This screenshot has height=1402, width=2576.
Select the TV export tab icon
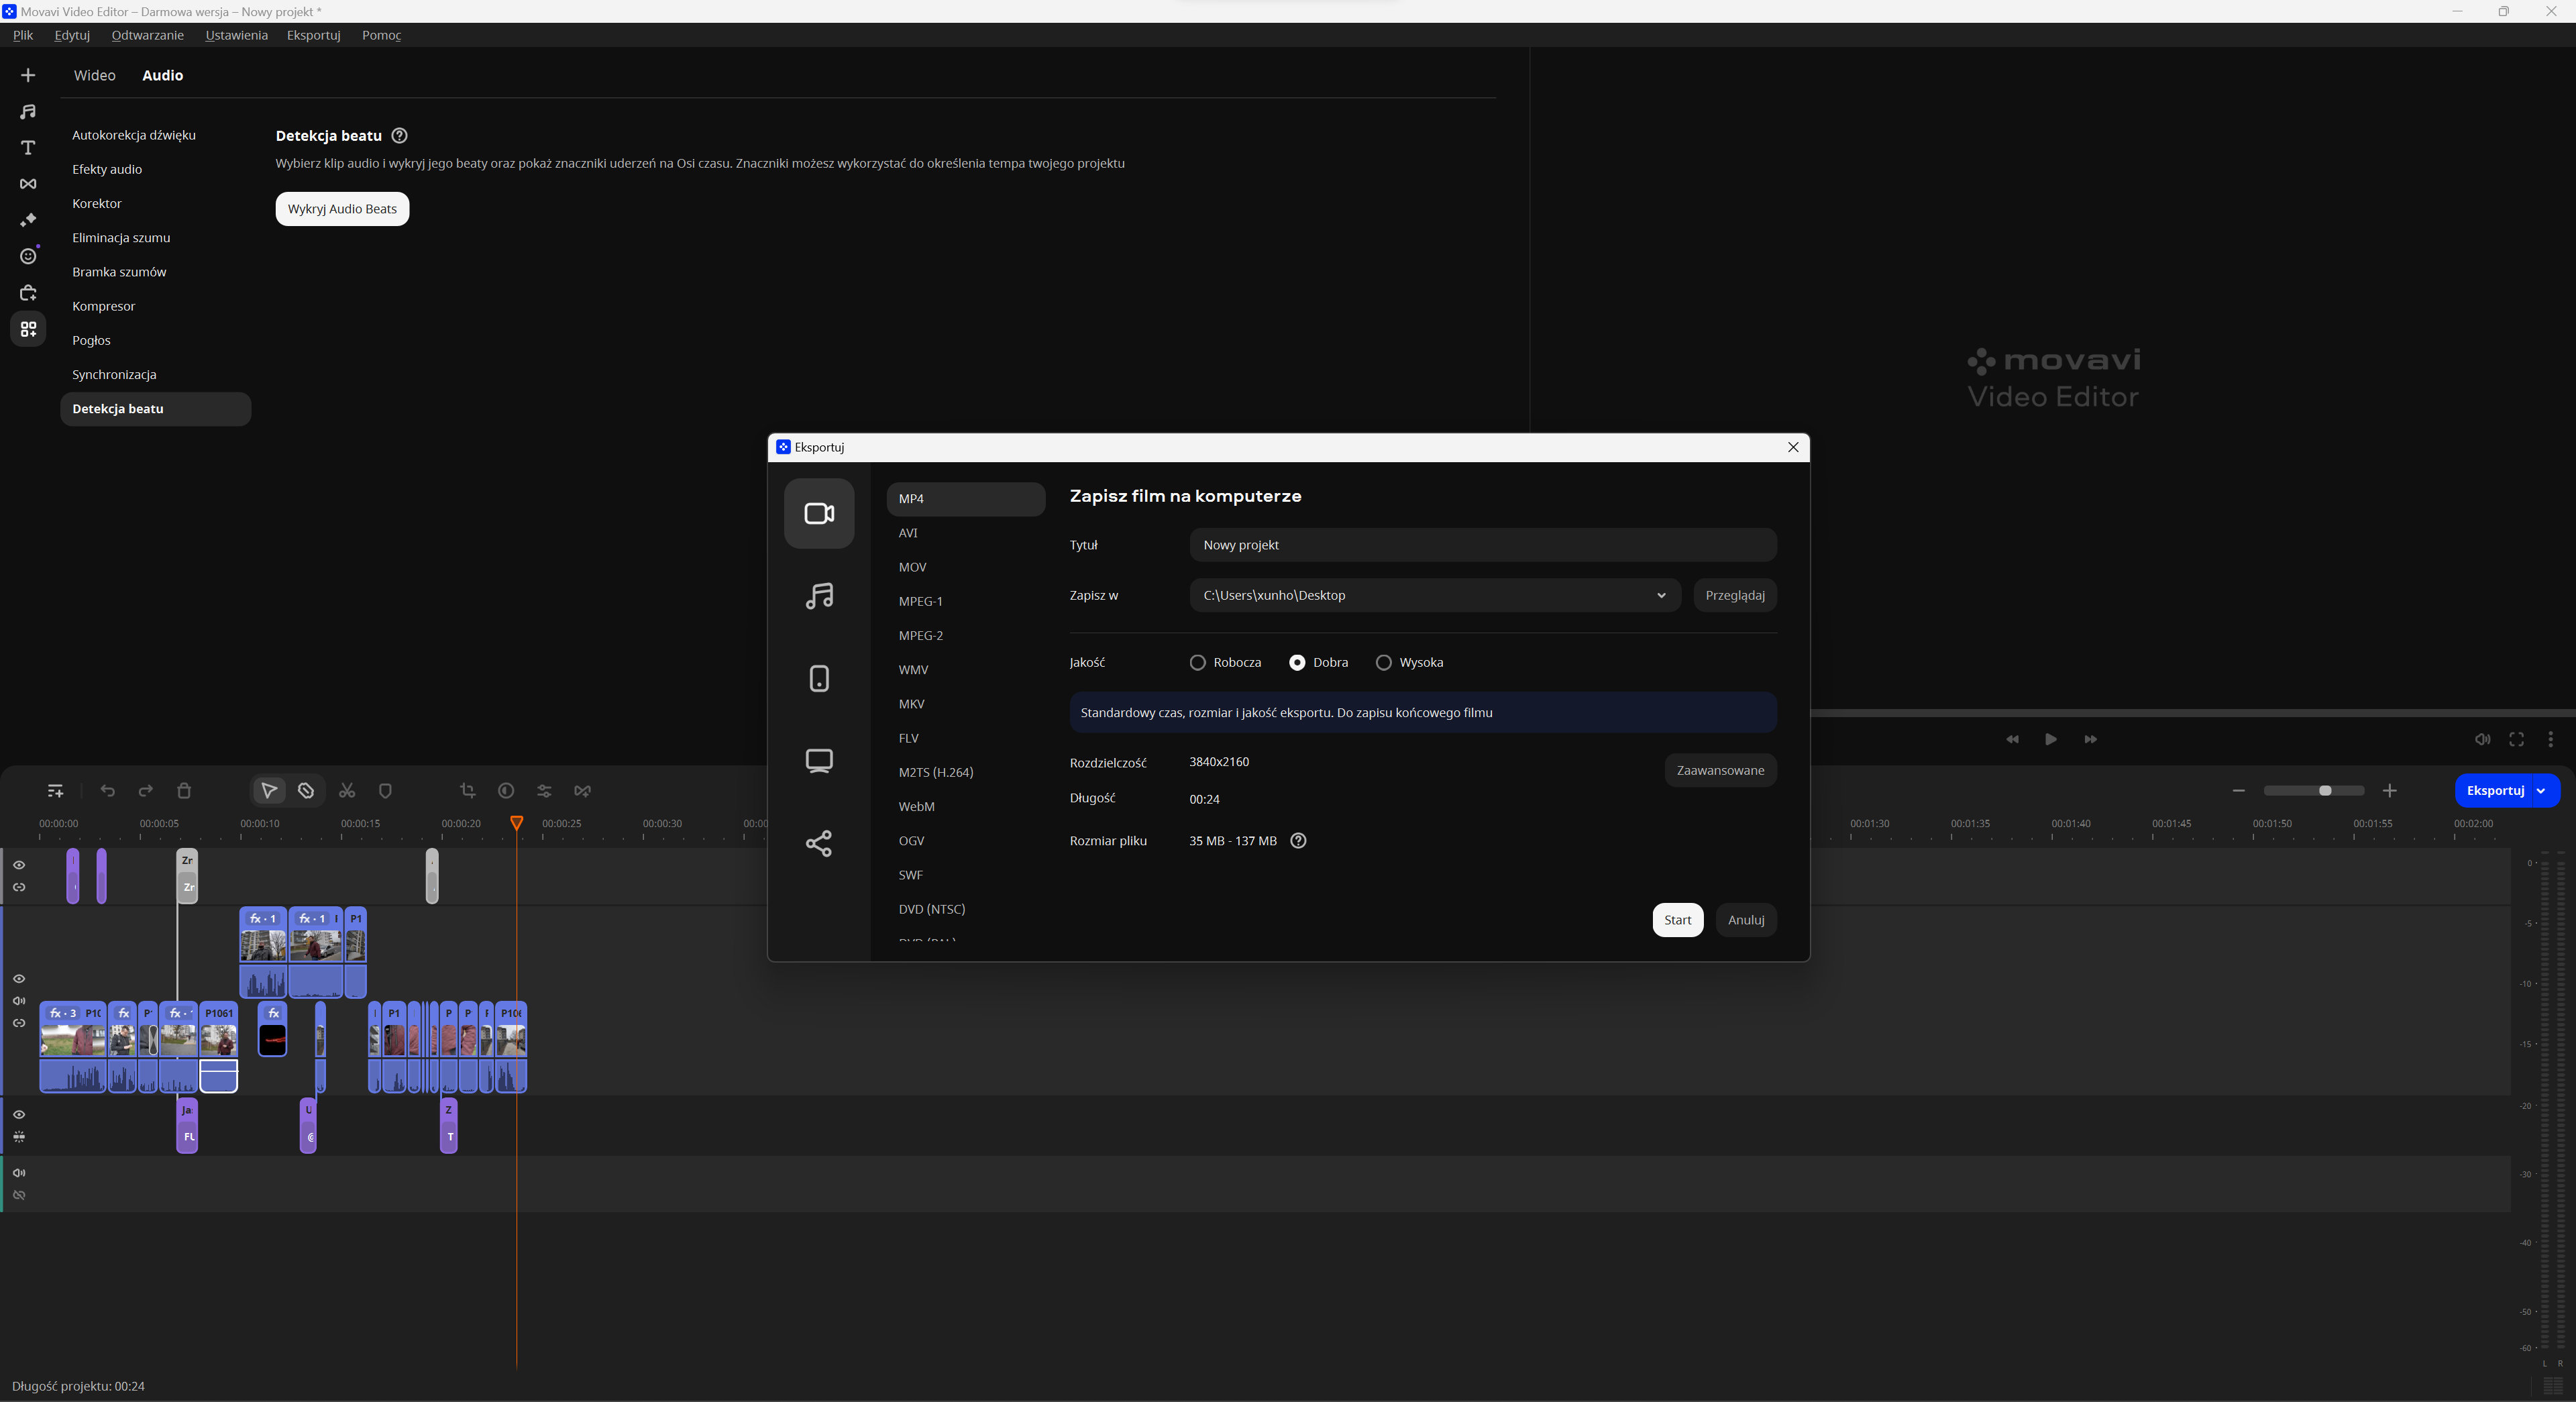[819, 761]
